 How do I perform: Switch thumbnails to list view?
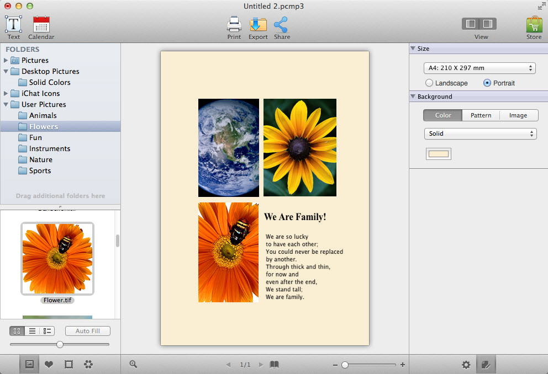32,331
